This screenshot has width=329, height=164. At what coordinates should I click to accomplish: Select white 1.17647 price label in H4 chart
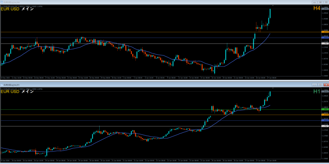click(325, 44)
